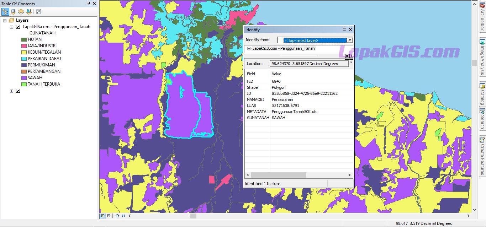Image resolution: width=486 pixels, height=227 pixels.
Task: Open the Table Of Contents Options icon
Action: point(38,11)
